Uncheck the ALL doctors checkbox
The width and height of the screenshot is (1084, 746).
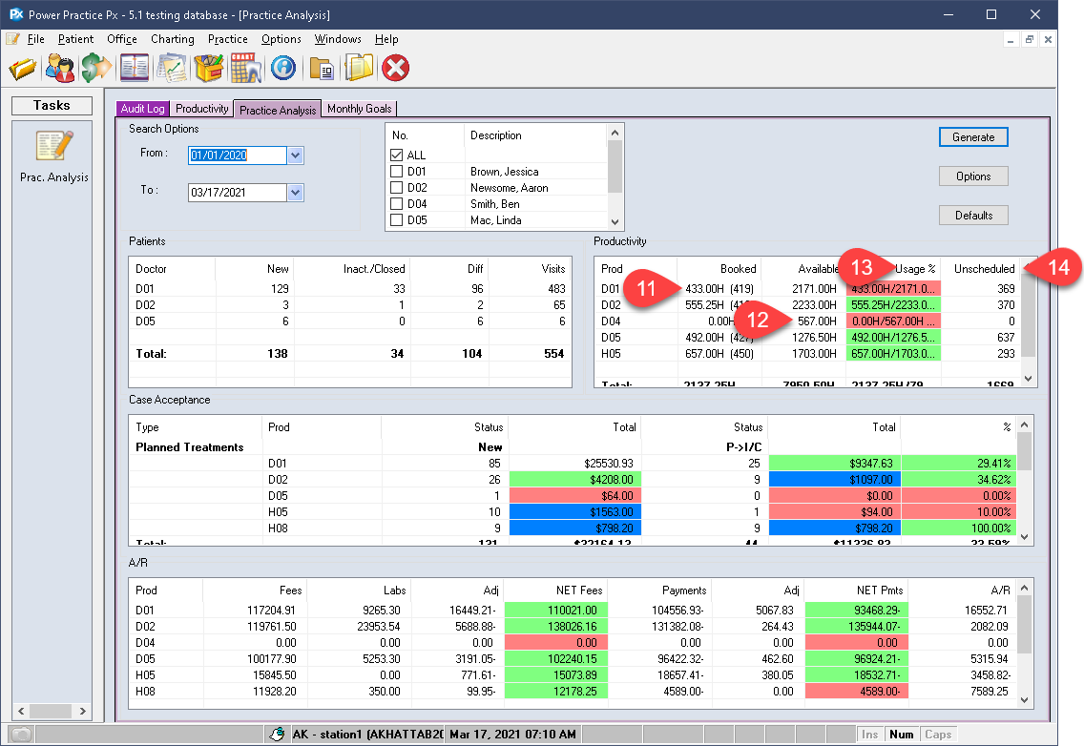396,155
